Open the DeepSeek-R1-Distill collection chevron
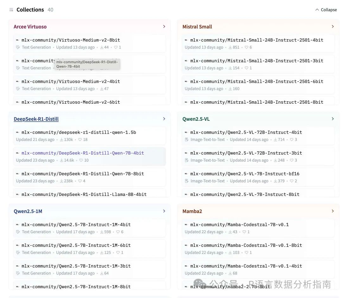Viewport: 342px width, 298px height. tap(164, 119)
